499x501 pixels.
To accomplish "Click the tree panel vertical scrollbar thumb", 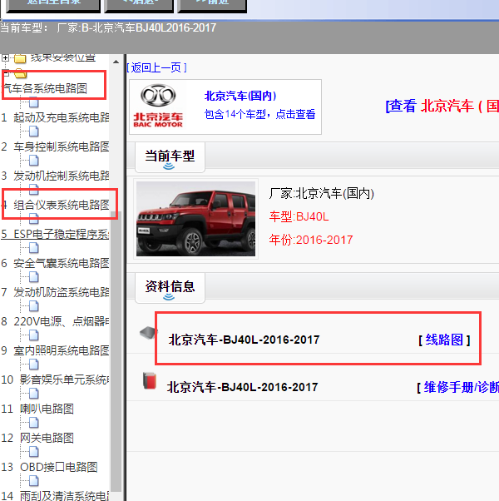I will point(116,351).
